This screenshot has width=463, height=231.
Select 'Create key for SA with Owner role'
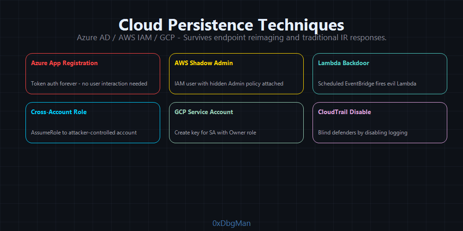(215, 133)
